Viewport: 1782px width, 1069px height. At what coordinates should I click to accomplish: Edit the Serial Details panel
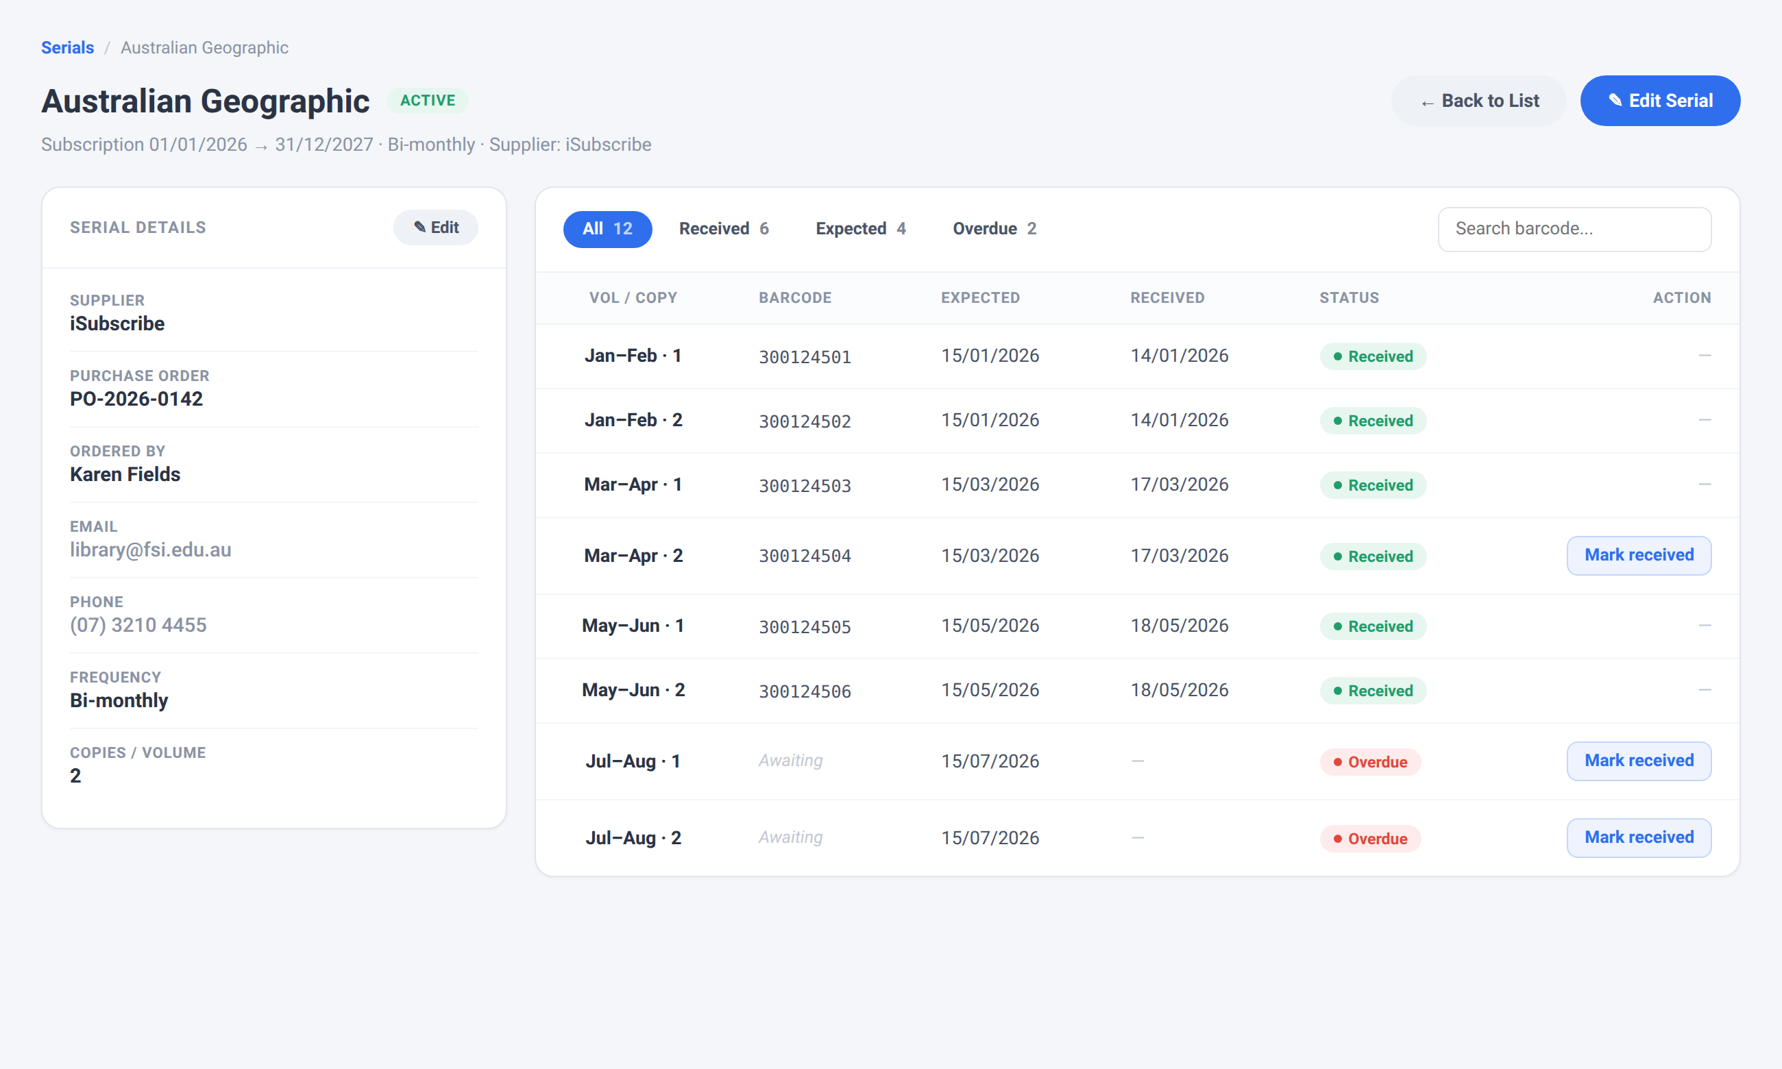[x=436, y=228]
